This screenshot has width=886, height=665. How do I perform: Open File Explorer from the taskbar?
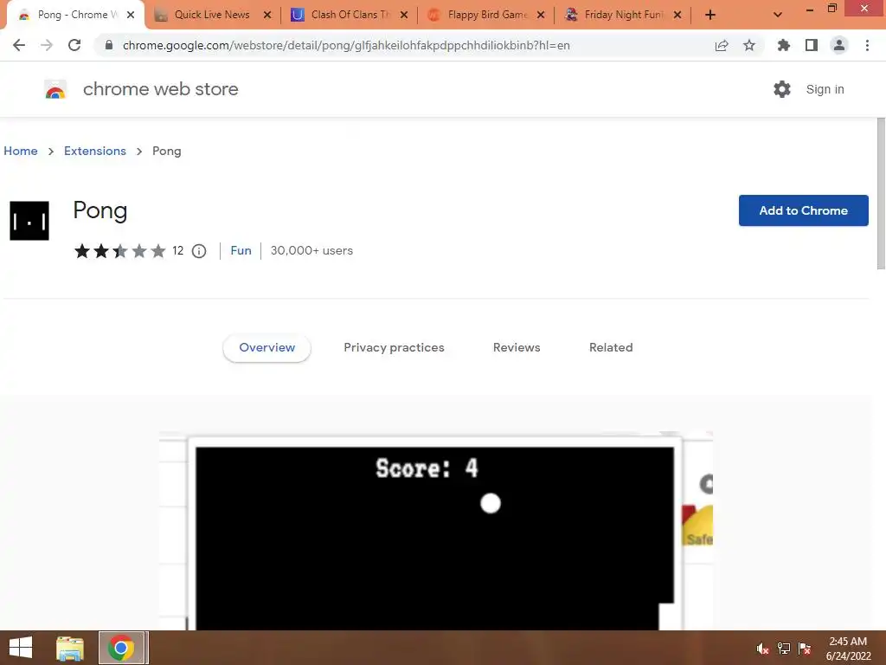pos(70,648)
